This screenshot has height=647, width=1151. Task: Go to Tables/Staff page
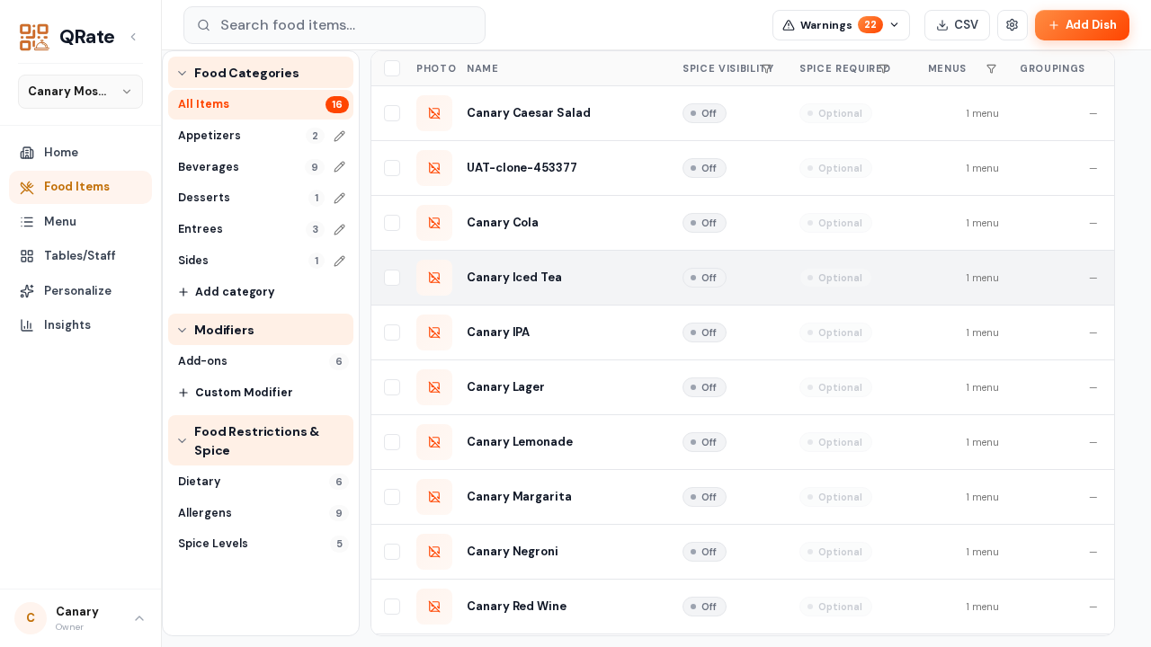80,256
